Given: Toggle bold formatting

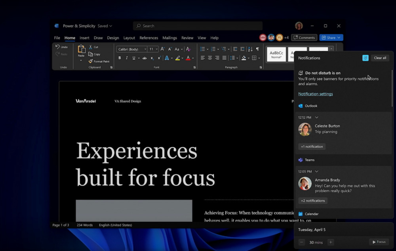Looking at the screenshot, I should click(120, 57).
